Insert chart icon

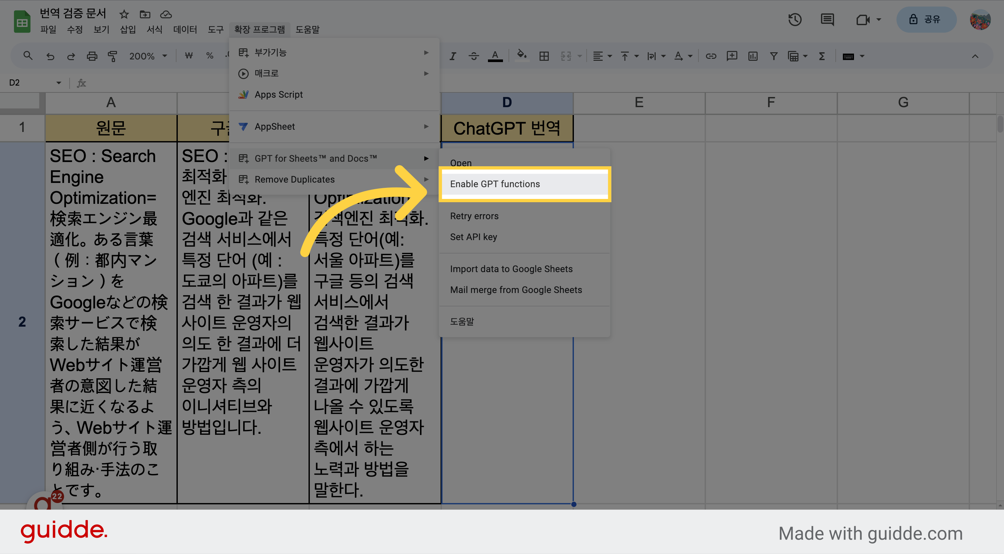pyautogui.click(x=753, y=56)
